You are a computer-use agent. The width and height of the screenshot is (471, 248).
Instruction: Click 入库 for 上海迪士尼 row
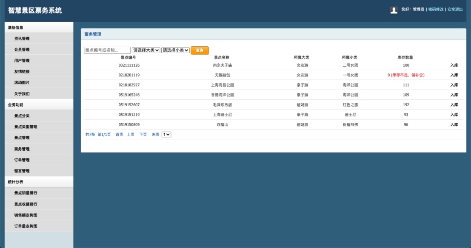pyautogui.click(x=454, y=115)
